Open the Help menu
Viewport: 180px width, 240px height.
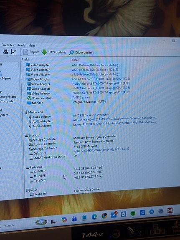[32, 45]
